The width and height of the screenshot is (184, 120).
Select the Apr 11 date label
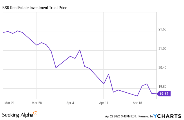coord(104,102)
